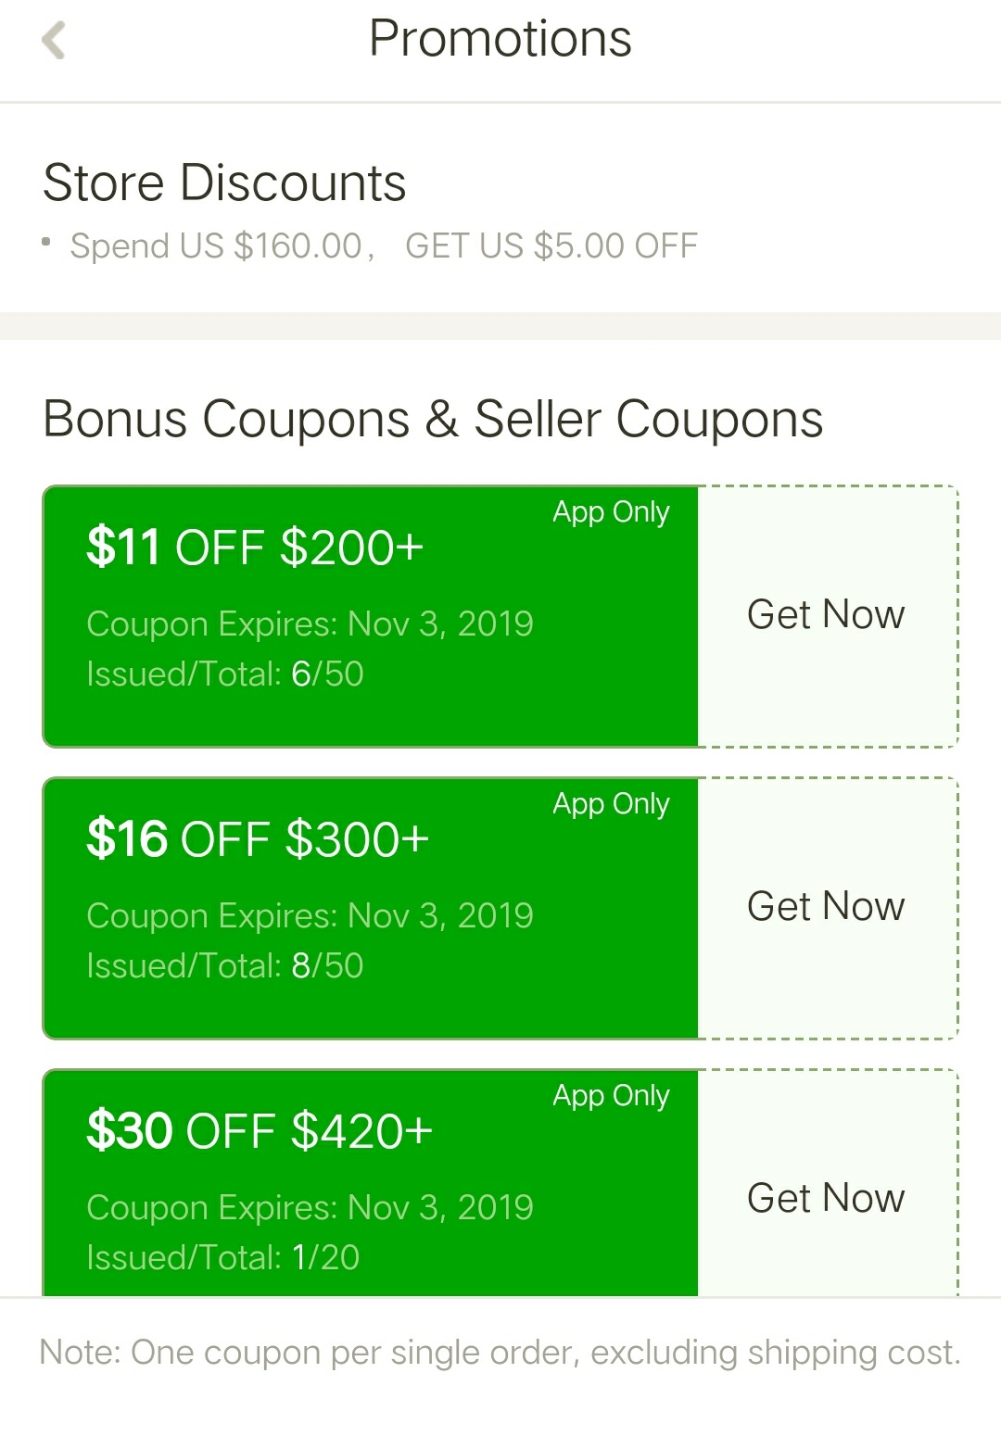Tap the back arrow icon
1001x1436 pixels.
pos(54,41)
